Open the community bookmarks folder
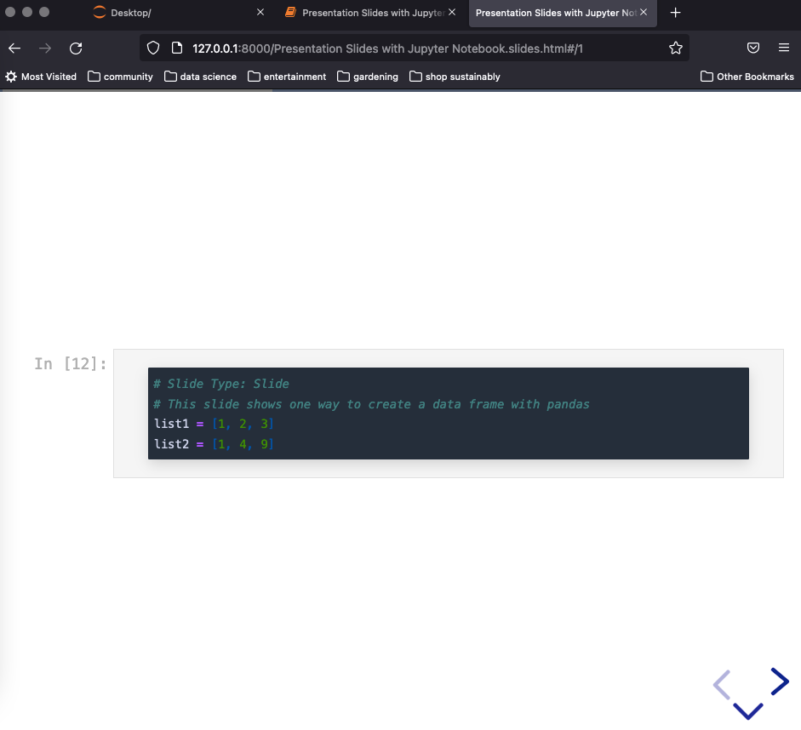The height and width of the screenshot is (730, 801). pos(121,77)
